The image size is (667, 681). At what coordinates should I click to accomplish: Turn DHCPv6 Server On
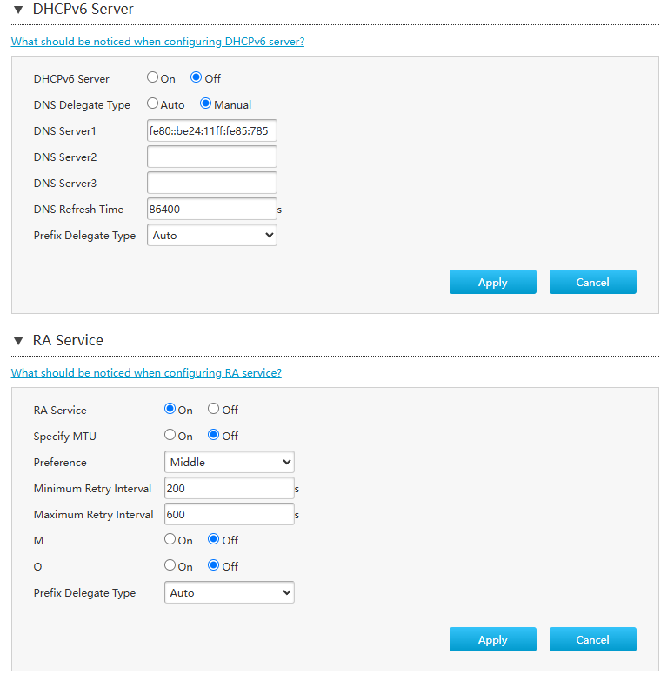coord(153,78)
